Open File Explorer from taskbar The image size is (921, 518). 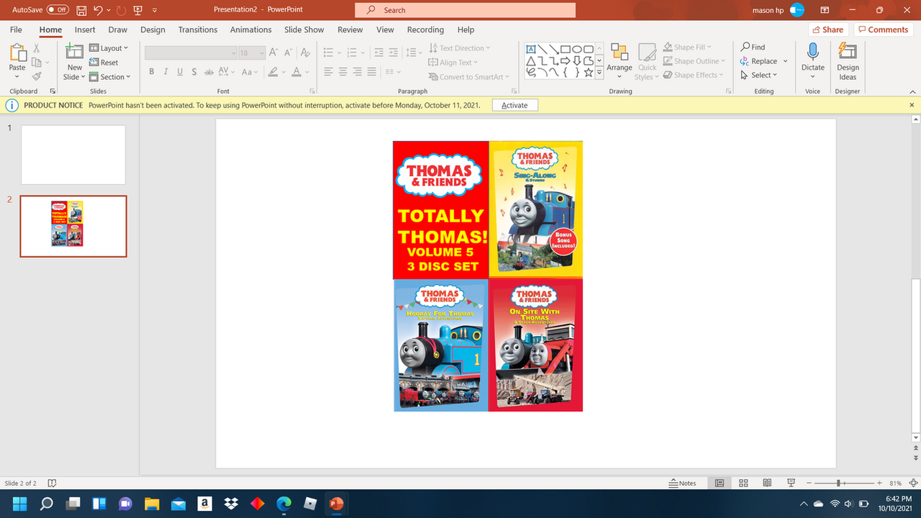(x=151, y=503)
